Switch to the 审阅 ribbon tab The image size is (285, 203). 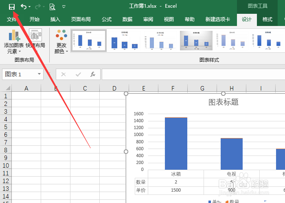coord(148,19)
